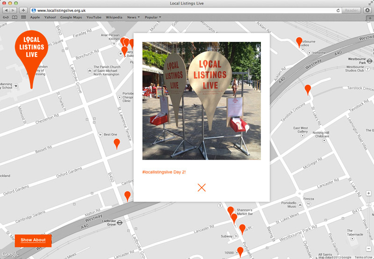Click the Firezza restaurant marker
374x259 pixels.
(x=309, y=204)
